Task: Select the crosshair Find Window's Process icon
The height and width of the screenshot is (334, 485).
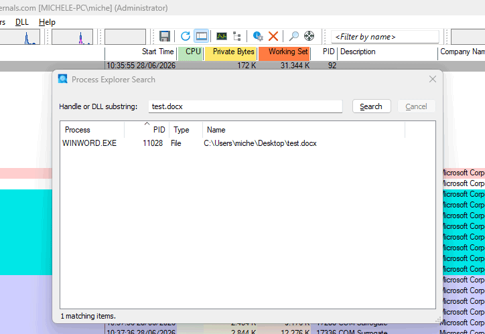Action: (309, 36)
